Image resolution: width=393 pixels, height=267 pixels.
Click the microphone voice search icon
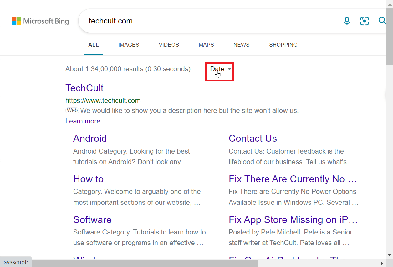tap(347, 21)
